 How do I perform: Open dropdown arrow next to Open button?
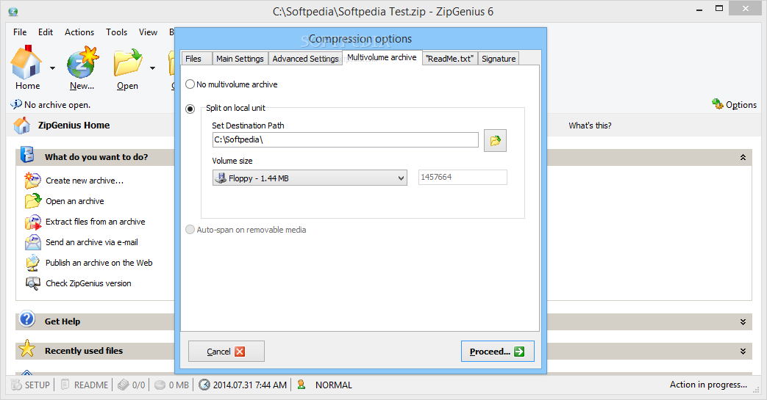(x=153, y=68)
